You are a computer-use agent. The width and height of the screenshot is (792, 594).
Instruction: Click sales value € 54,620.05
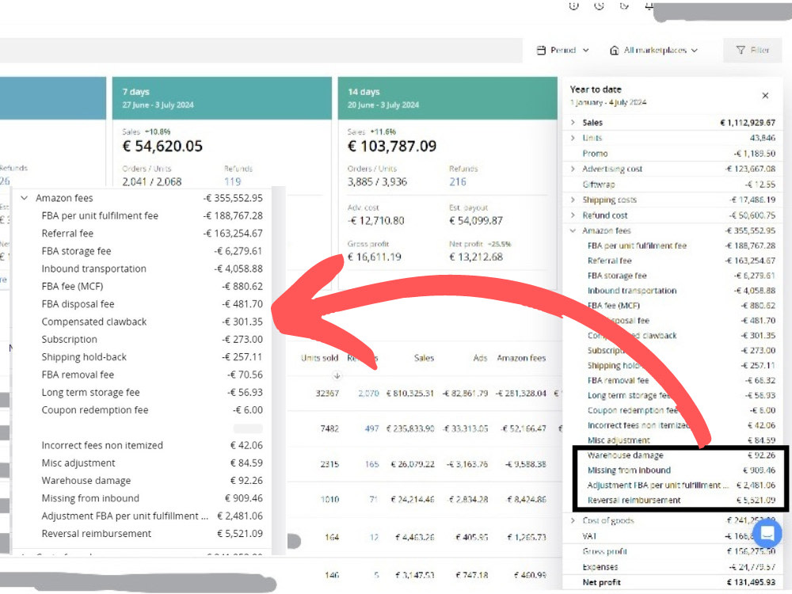(x=162, y=147)
